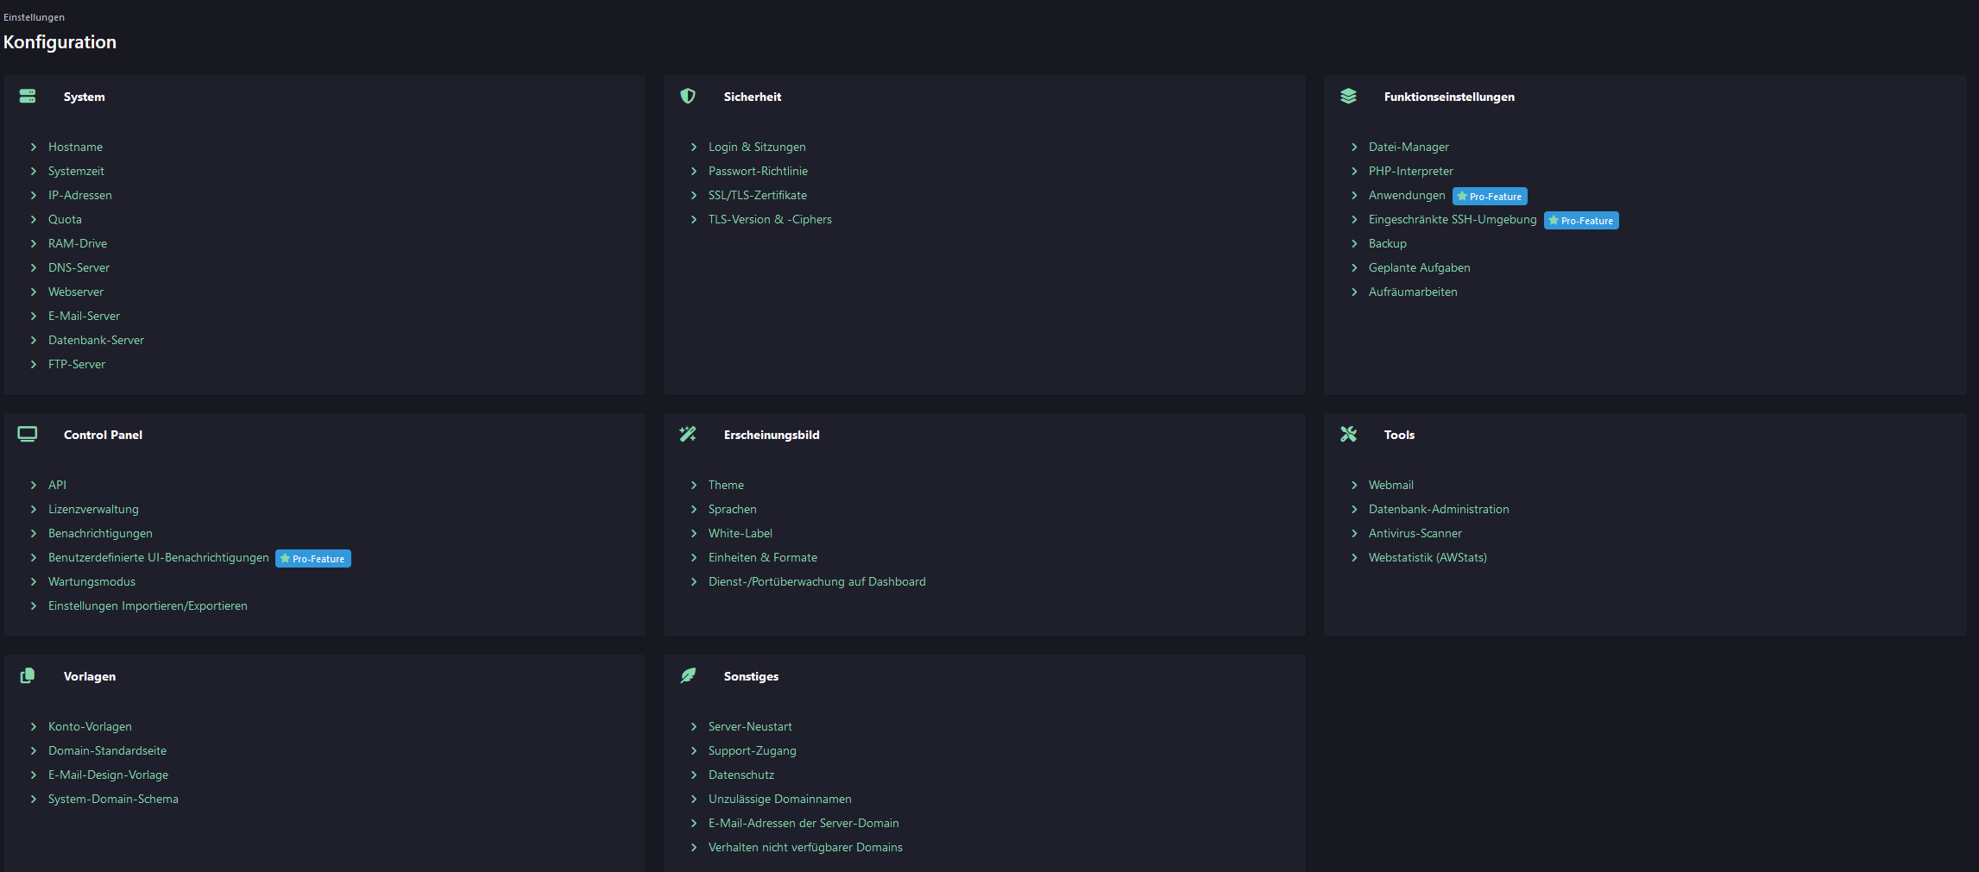1979x872 pixels.
Task: Click the Tools wrench icon
Action: [1348, 434]
